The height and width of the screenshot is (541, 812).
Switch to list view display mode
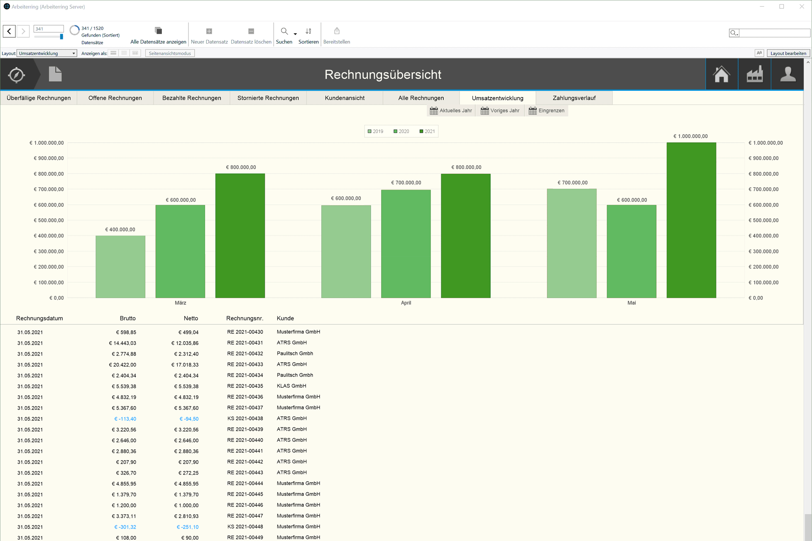click(x=124, y=53)
